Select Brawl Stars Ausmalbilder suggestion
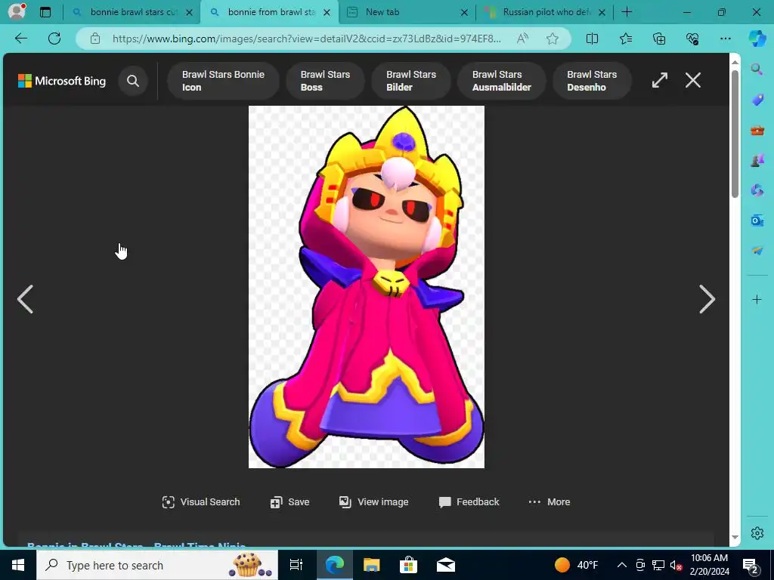Viewport: 774px width, 580px height. coord(502,80)
